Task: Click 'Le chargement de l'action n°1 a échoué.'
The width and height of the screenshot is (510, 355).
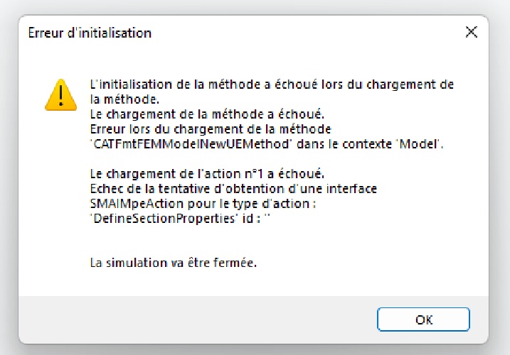Action: coord(207,174)
